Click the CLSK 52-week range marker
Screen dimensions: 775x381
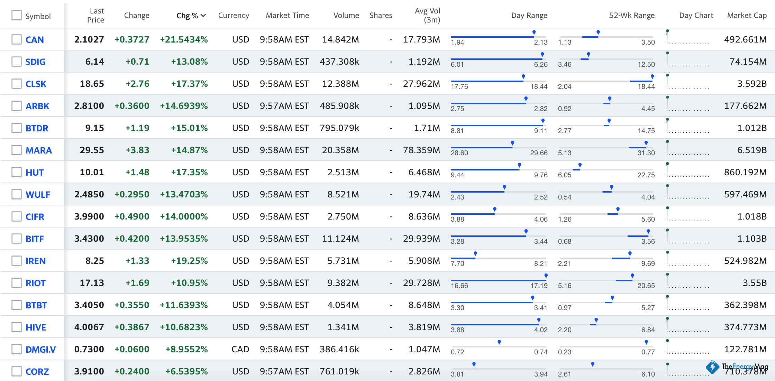tap(652, 77)
